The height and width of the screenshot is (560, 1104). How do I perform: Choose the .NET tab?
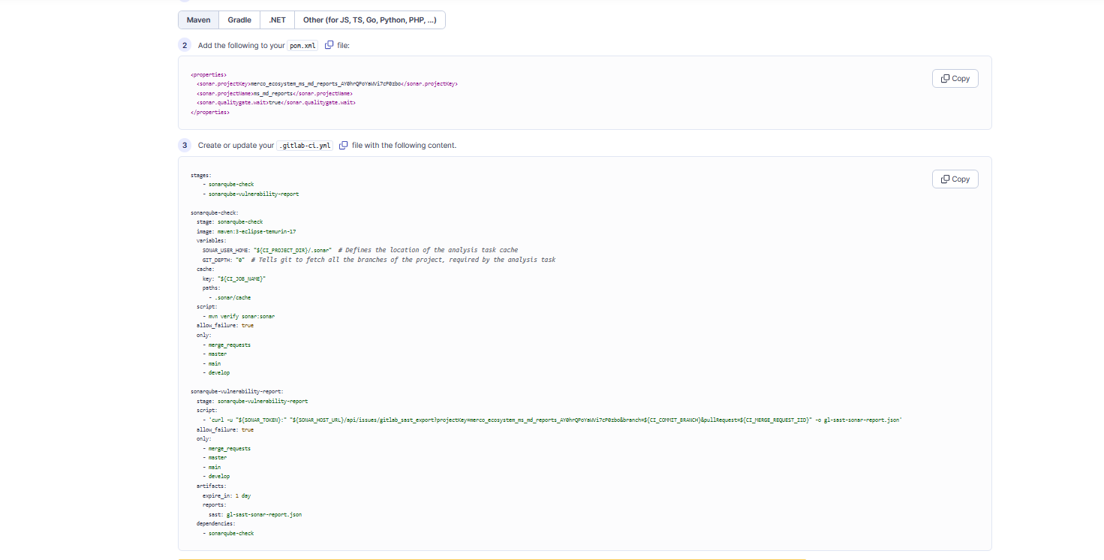[277, 20]
